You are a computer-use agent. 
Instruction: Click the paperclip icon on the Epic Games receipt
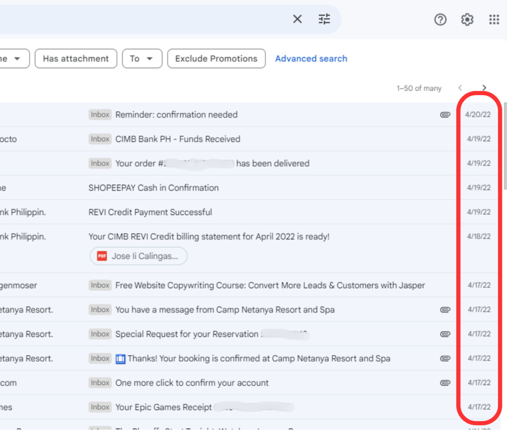click(445, 407)
